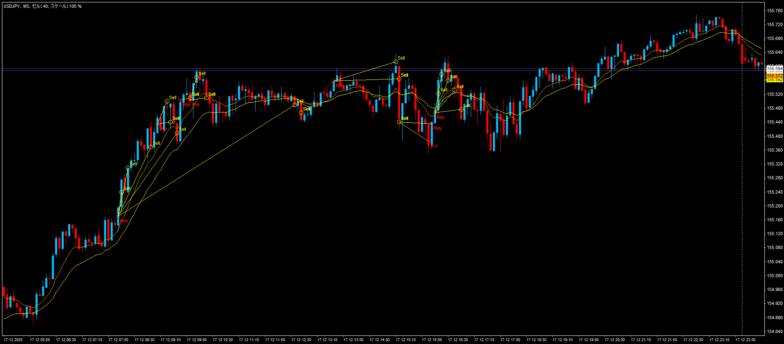
Task: Select the Sell marker circle at the long trade line's right end
Action: [x=294, y=105]
